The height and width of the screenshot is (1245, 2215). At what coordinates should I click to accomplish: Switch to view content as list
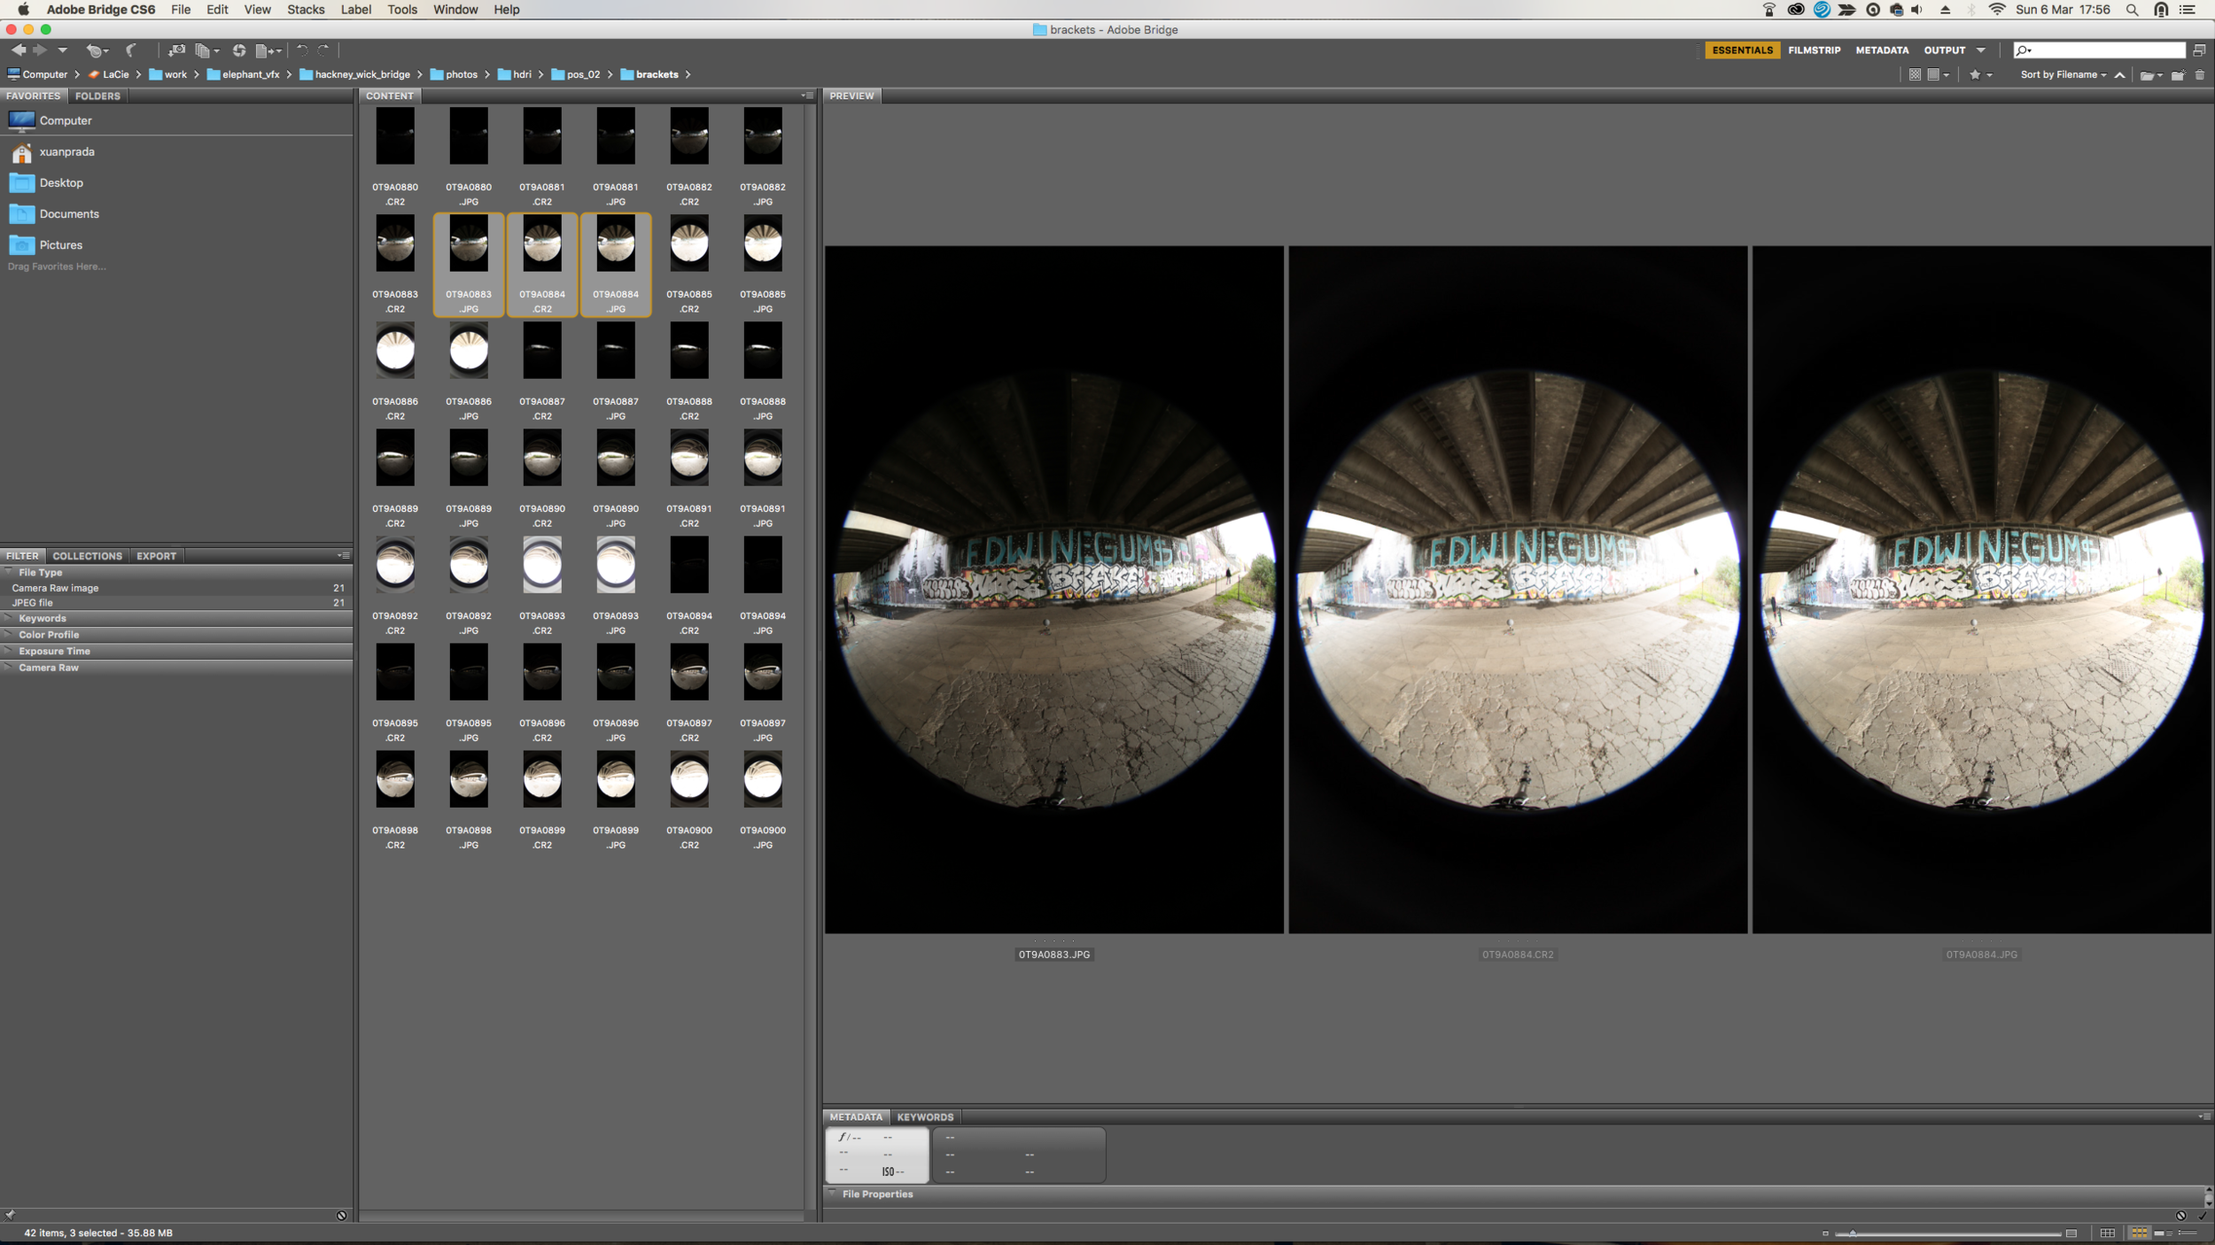[x=2187, y=1233]
